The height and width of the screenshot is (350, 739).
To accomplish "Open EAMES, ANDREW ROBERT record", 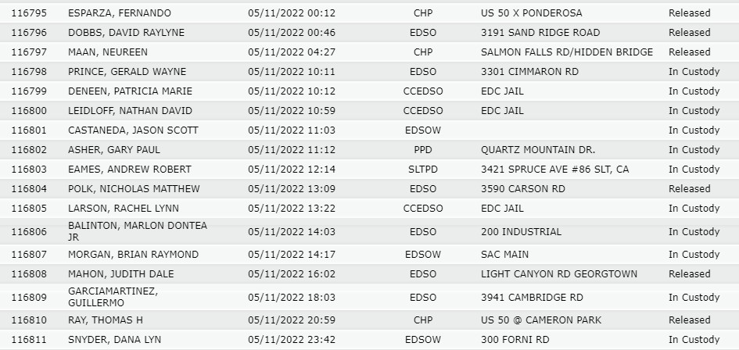I will [369, 169].
